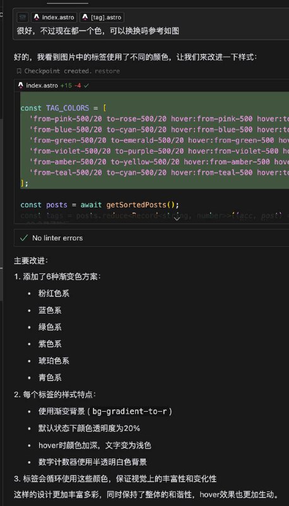Click the green applied check mark in diff header
Viewport: 289px width, 506px height.
(86, 85)
